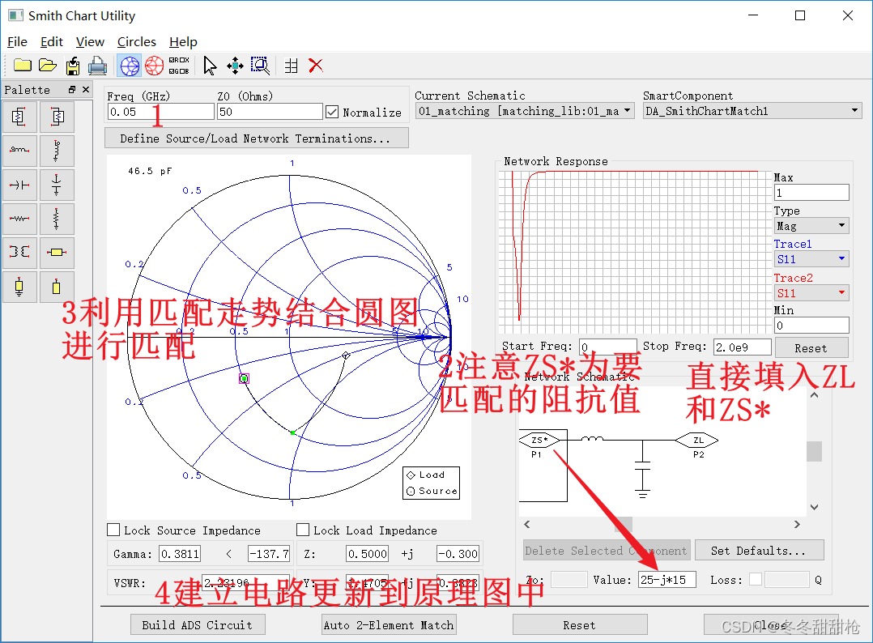Open the SmartComponent dropdown

click(752, 111)
